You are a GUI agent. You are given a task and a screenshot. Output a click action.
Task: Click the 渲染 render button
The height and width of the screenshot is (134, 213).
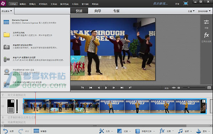[166, 88]
